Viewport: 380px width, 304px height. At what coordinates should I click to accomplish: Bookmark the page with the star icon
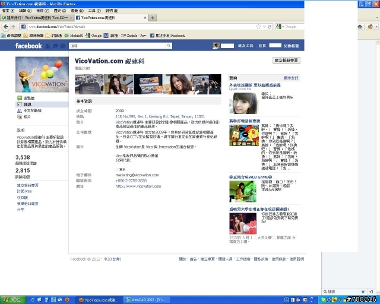point(259,27)
